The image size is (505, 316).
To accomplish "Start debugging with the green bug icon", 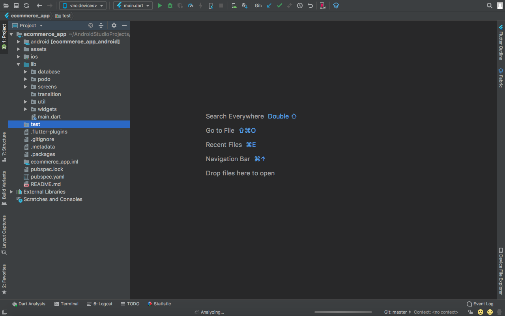I will 170,6.
